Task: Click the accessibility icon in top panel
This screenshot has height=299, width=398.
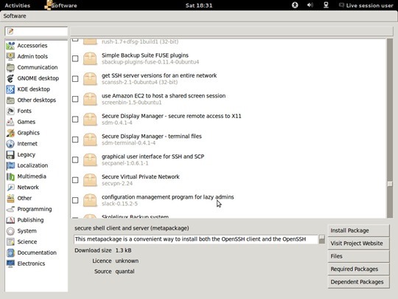Action: (x=295, y=5)
